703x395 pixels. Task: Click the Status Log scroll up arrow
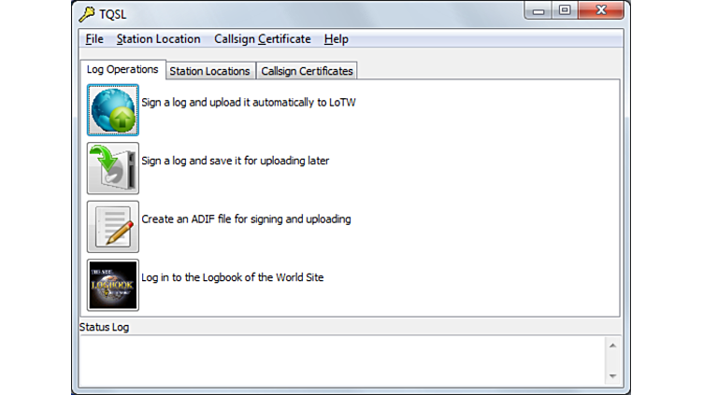click(x=612, y=346)
